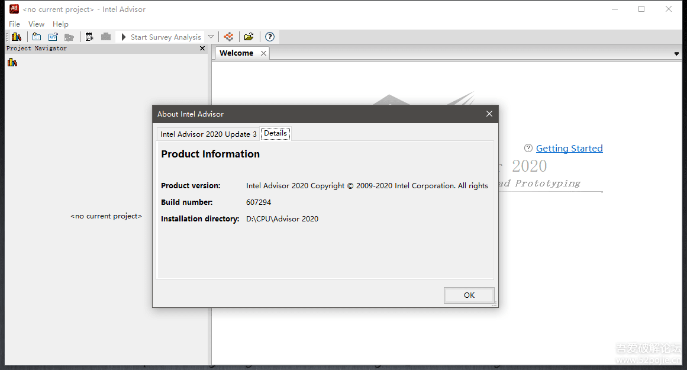Click the 'Product Information' heading

[x=210, y=154]
